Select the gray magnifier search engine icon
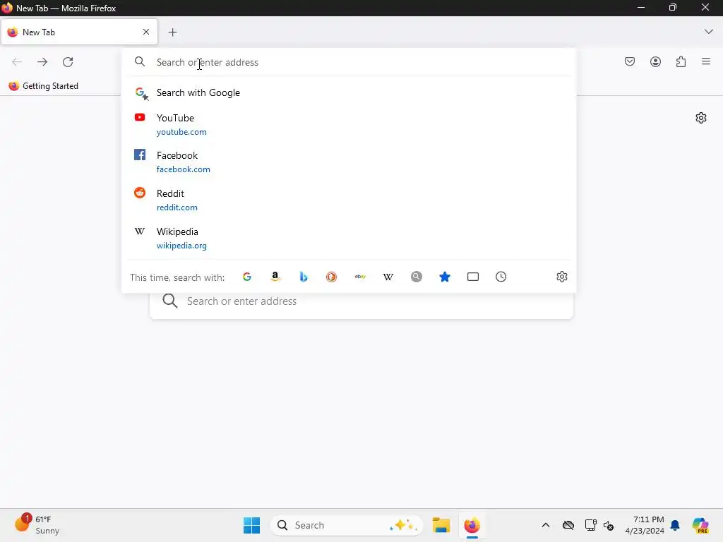Image resolution: width=723 pixels, height=542 pixels. pos(417,277)
